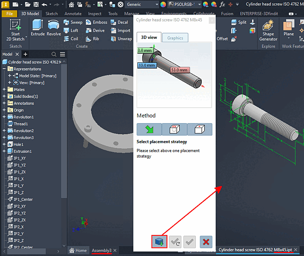The image size is (304, 256).
Task: Select Extrusion1 in the model tree
Action: [20, 151]
